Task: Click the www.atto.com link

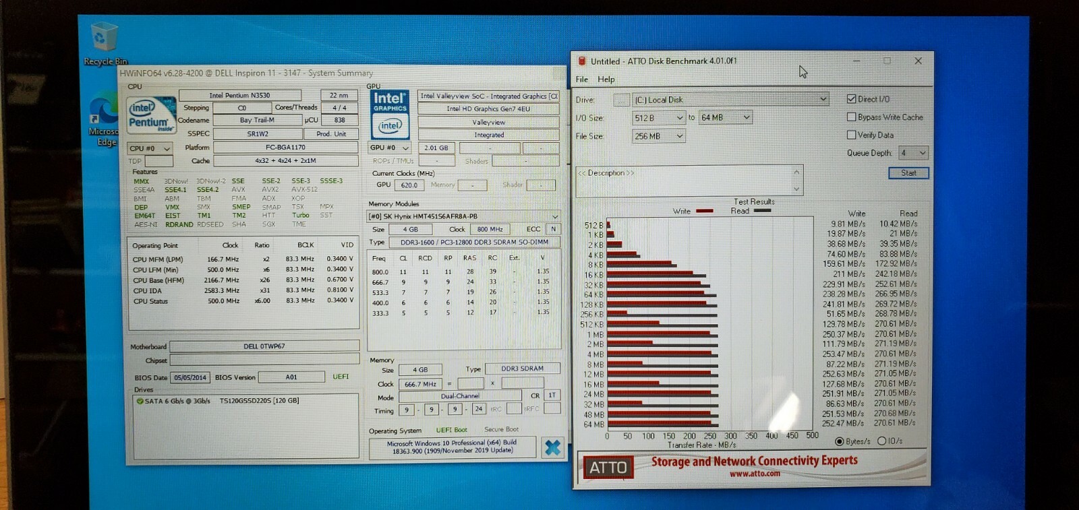Action: [x=755, y=474]
